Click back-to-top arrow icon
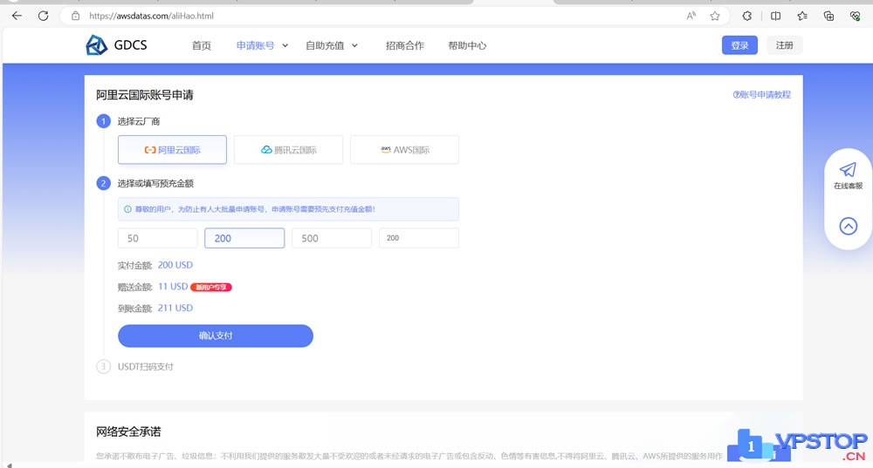Viewport: 873px width, 468px height. pyautogui.click(x=848, y=226)
